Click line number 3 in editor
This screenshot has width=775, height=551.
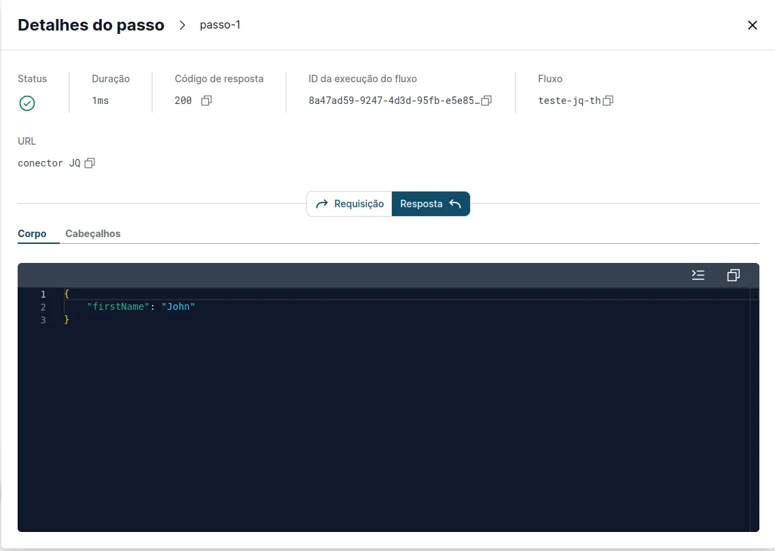(43, 320)
